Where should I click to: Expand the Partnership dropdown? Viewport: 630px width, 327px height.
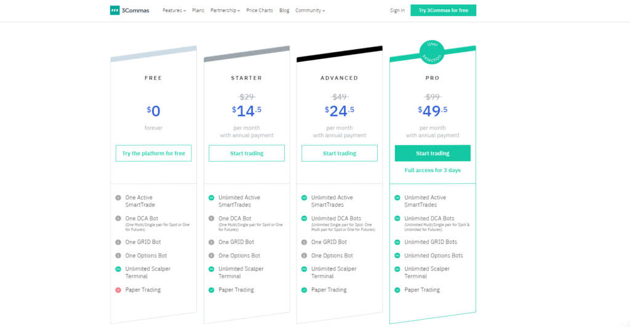click(225, 10)
